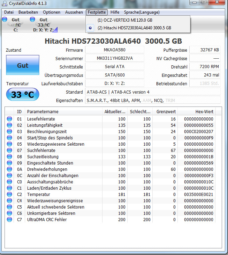Click hex value 000C02000207
Viewport: 228px width, 255px height.
point(199,131)
